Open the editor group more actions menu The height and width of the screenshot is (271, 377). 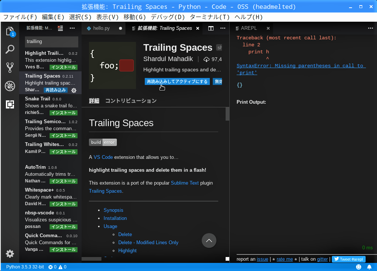click(223, 28)
